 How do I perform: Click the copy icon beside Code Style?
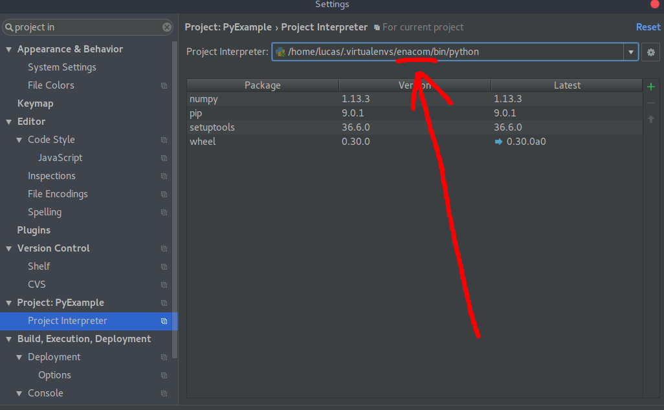[164, 140]
